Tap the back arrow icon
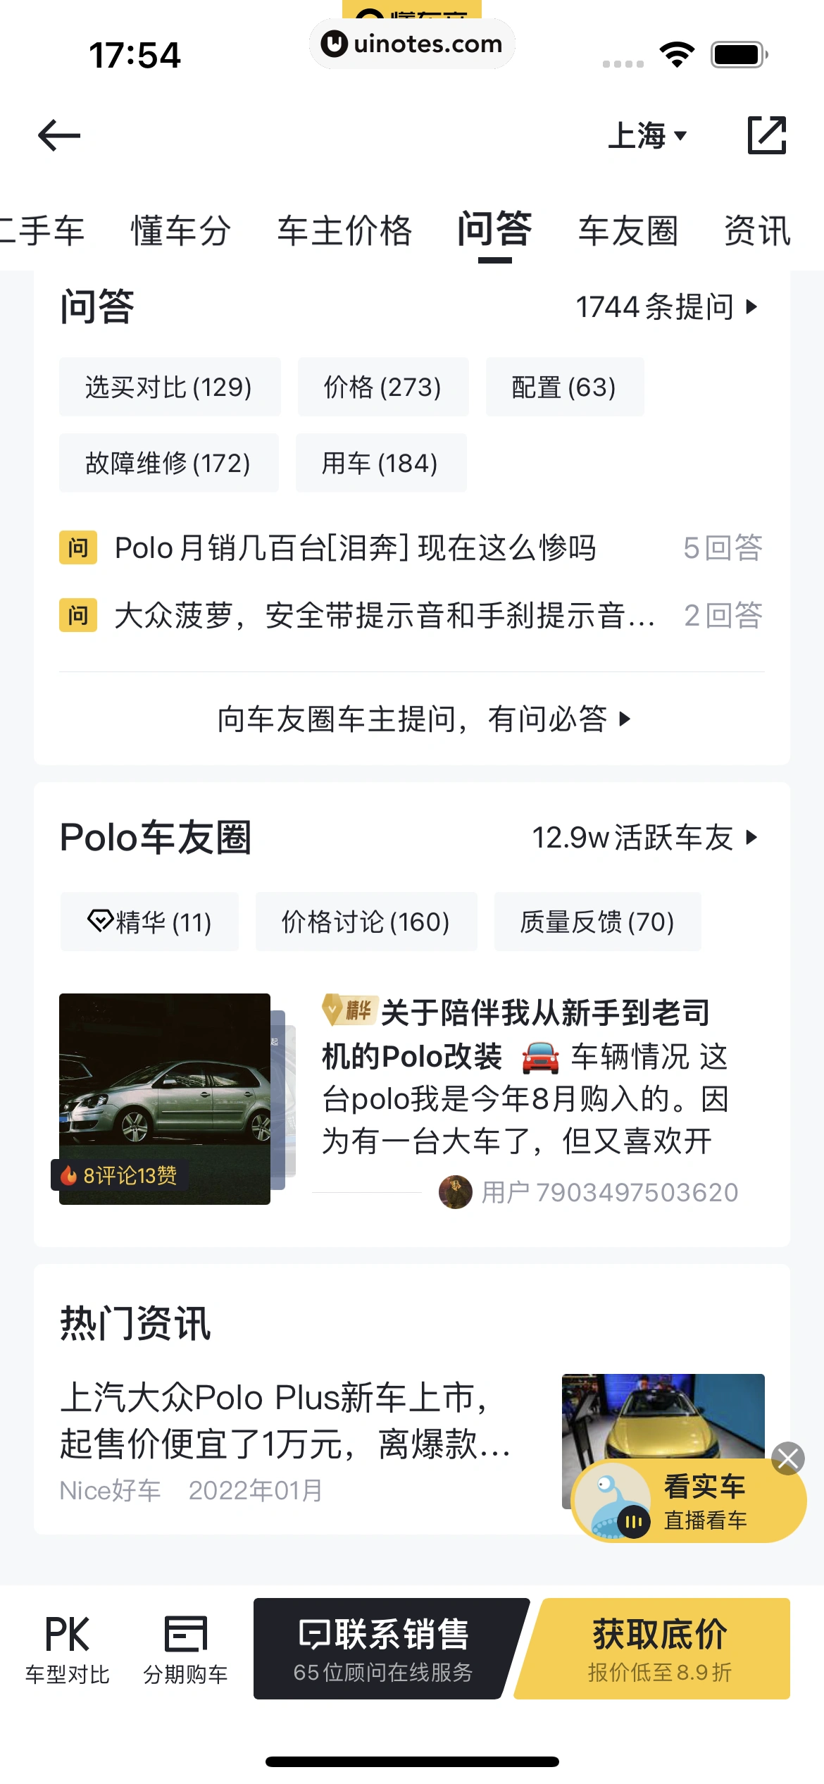Image resolution: width=824 pixels, height=1784 pixels. 59,135
